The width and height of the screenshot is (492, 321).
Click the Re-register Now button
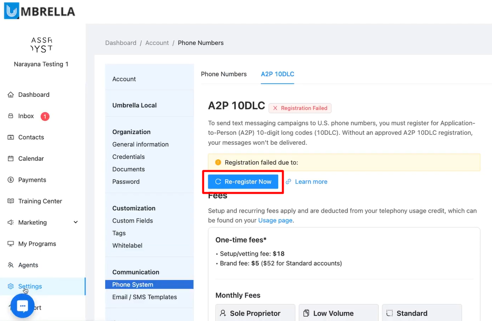(243, 182)
